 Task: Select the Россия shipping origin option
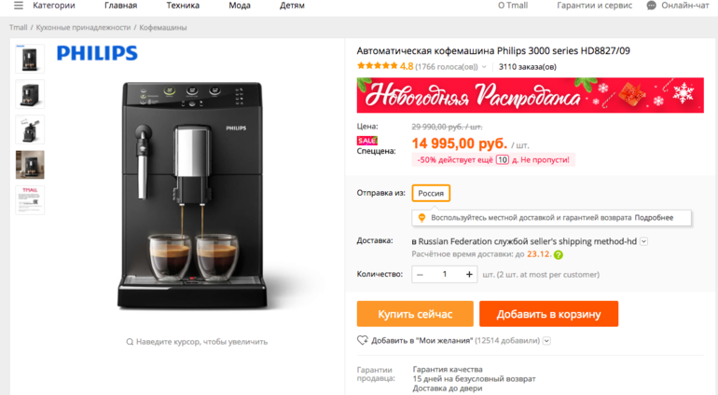431,193
